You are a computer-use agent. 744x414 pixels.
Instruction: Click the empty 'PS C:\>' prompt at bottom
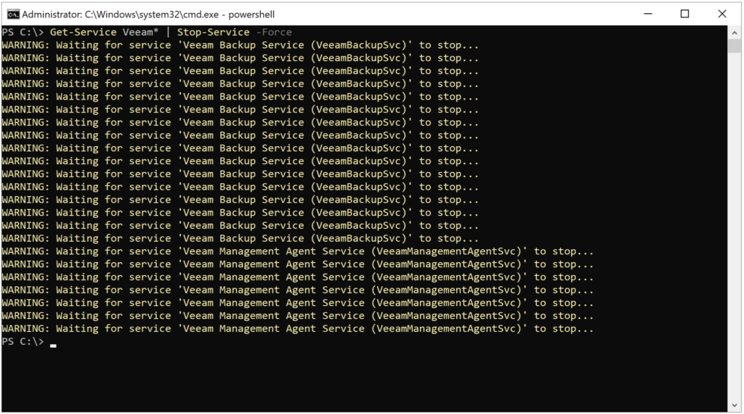23,341
